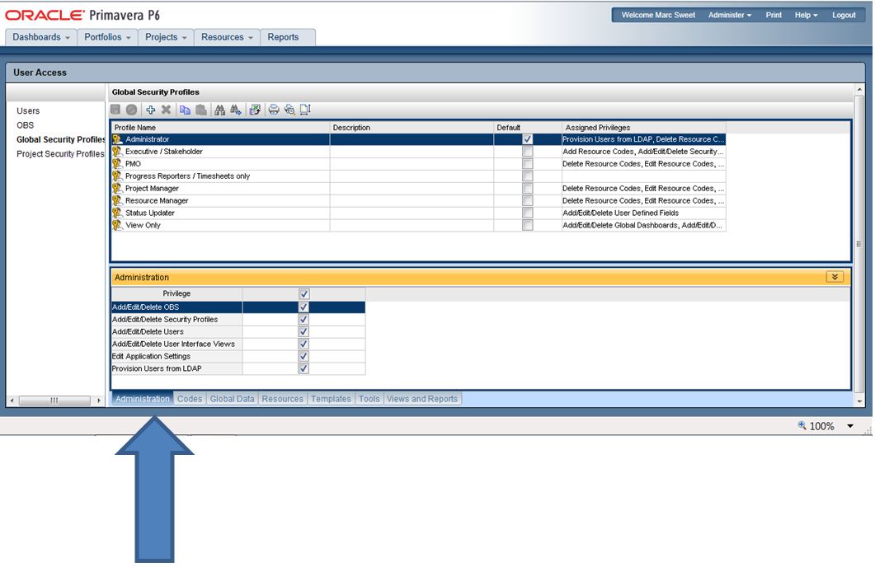Open OBS in left navigation
This screenshot has height=567, width=875.
point(25,125)
